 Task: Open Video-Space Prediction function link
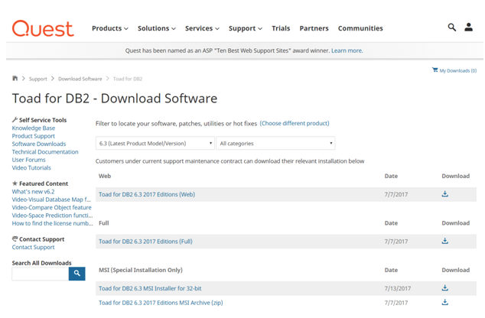52,216
